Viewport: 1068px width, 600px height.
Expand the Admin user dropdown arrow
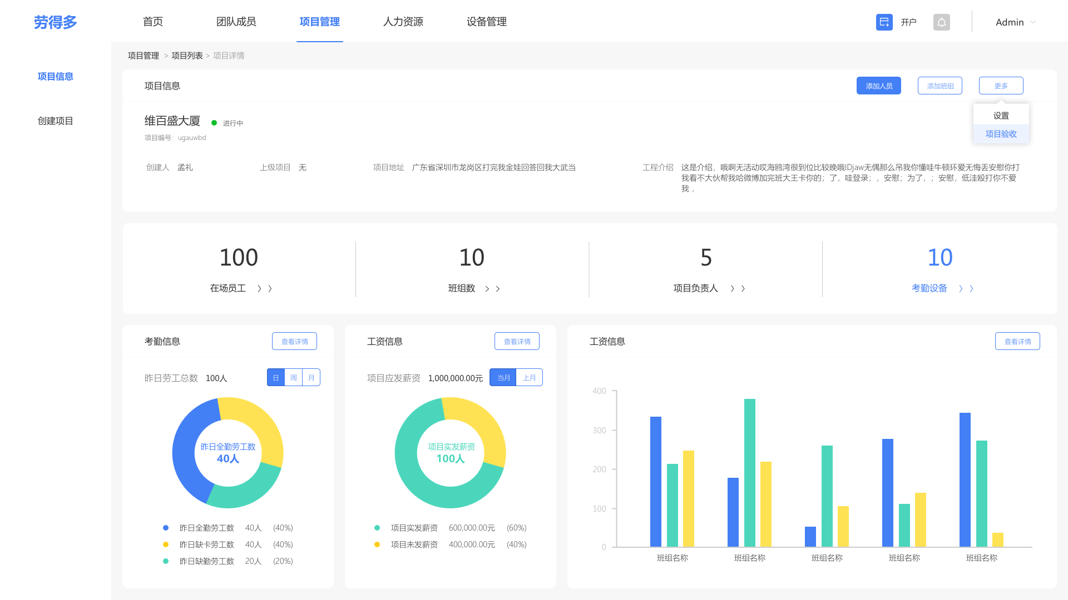(1033, 22)
